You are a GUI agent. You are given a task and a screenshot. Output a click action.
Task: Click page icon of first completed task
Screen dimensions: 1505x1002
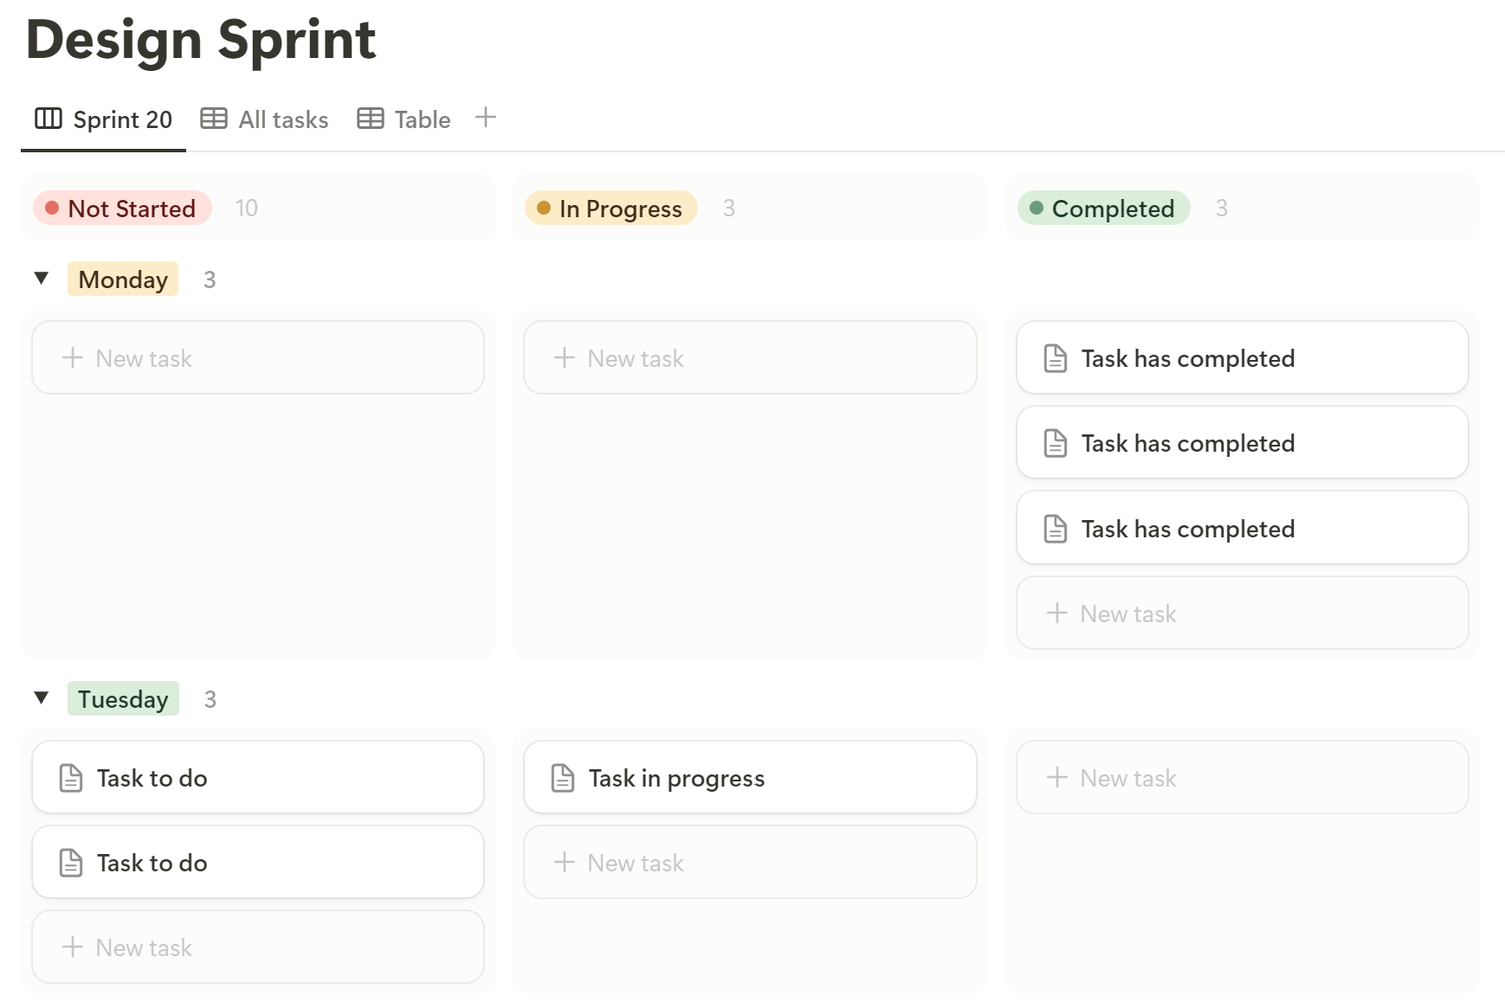1056,358
